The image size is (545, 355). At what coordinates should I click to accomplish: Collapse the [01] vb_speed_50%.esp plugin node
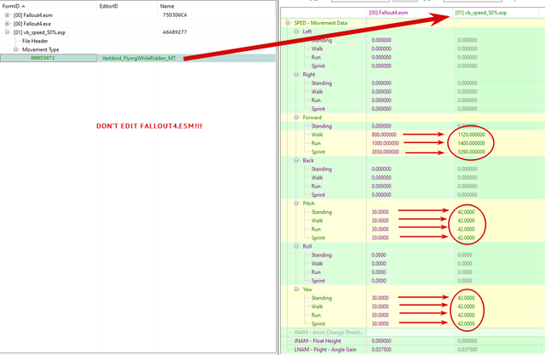(x=7, y=32)
